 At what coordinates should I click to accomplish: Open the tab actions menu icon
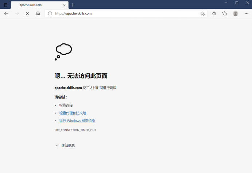pos(5,5)
